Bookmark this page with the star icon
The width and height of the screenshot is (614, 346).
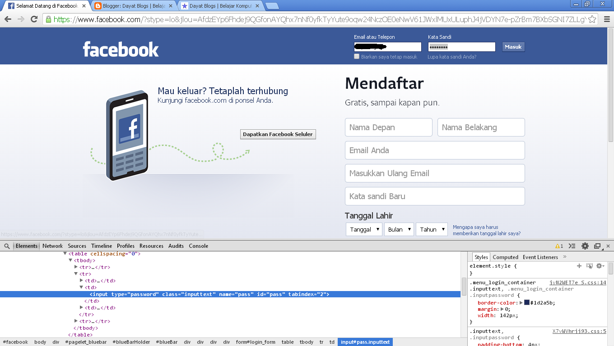[x=592, y=19]
